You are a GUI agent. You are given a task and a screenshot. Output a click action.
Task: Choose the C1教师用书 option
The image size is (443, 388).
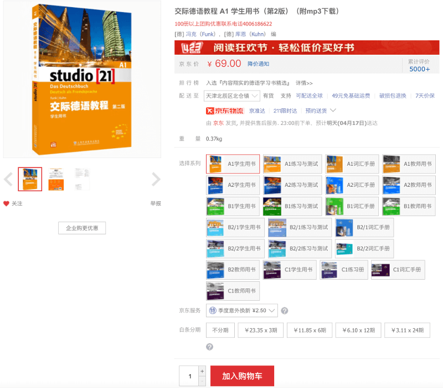coord(233,291)
